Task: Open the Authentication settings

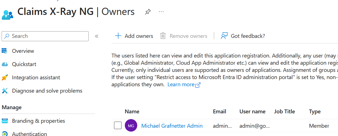Action: [30, 134]
